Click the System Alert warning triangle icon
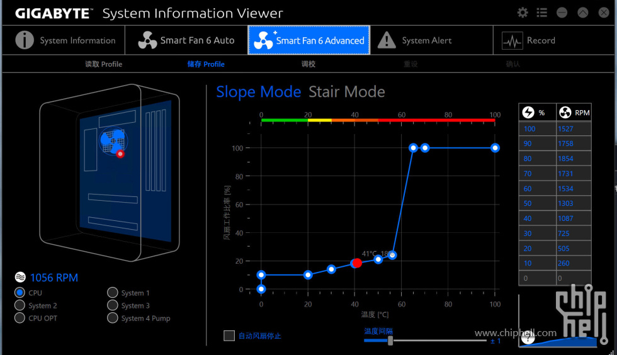The image size is (617, 355). coord(387,40)
